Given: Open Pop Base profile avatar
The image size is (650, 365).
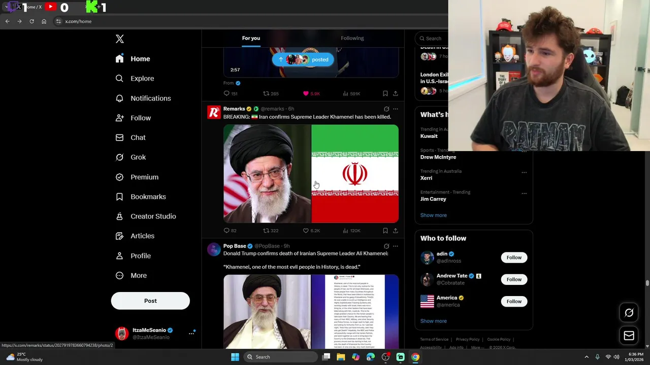Looking at the screenshot, I should 214,249.
